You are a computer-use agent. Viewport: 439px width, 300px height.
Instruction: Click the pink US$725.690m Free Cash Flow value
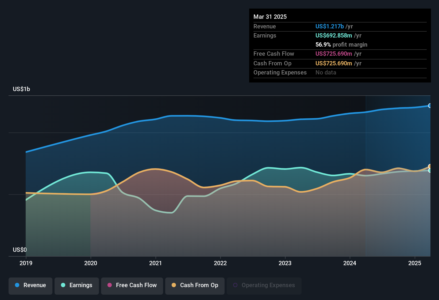tap(334, 54)
